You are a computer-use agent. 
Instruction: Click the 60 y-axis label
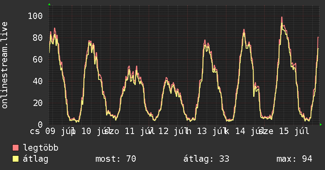click(x=38, y=60)
